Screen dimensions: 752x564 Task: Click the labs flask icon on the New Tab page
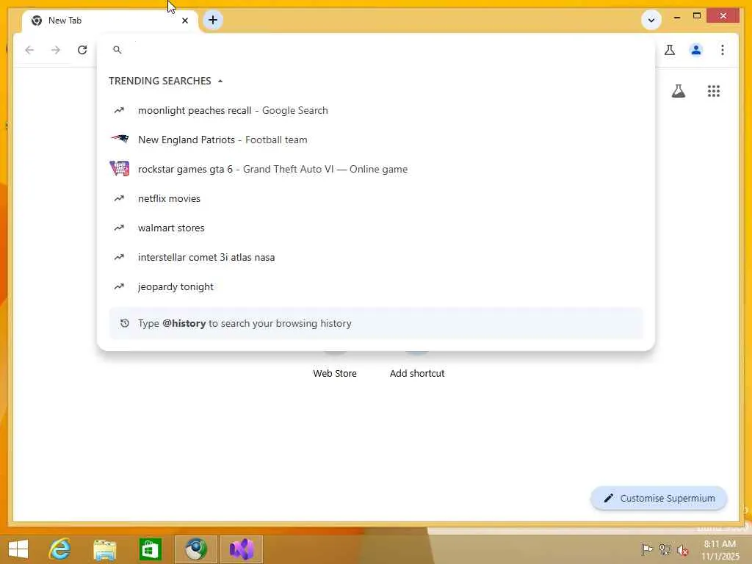coord(678,91)
